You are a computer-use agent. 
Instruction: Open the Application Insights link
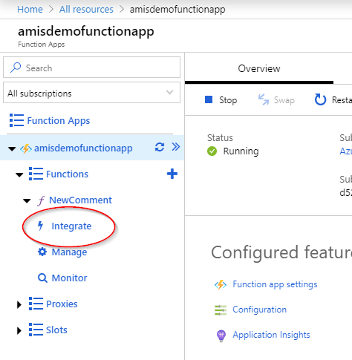[x=271, y=335]
